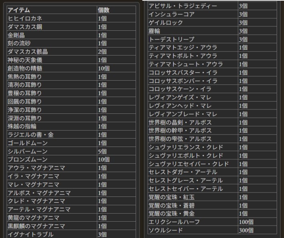Select the トーデストリープ item name
This screenshot has height=238, width=284.
(x=172, y=39)
